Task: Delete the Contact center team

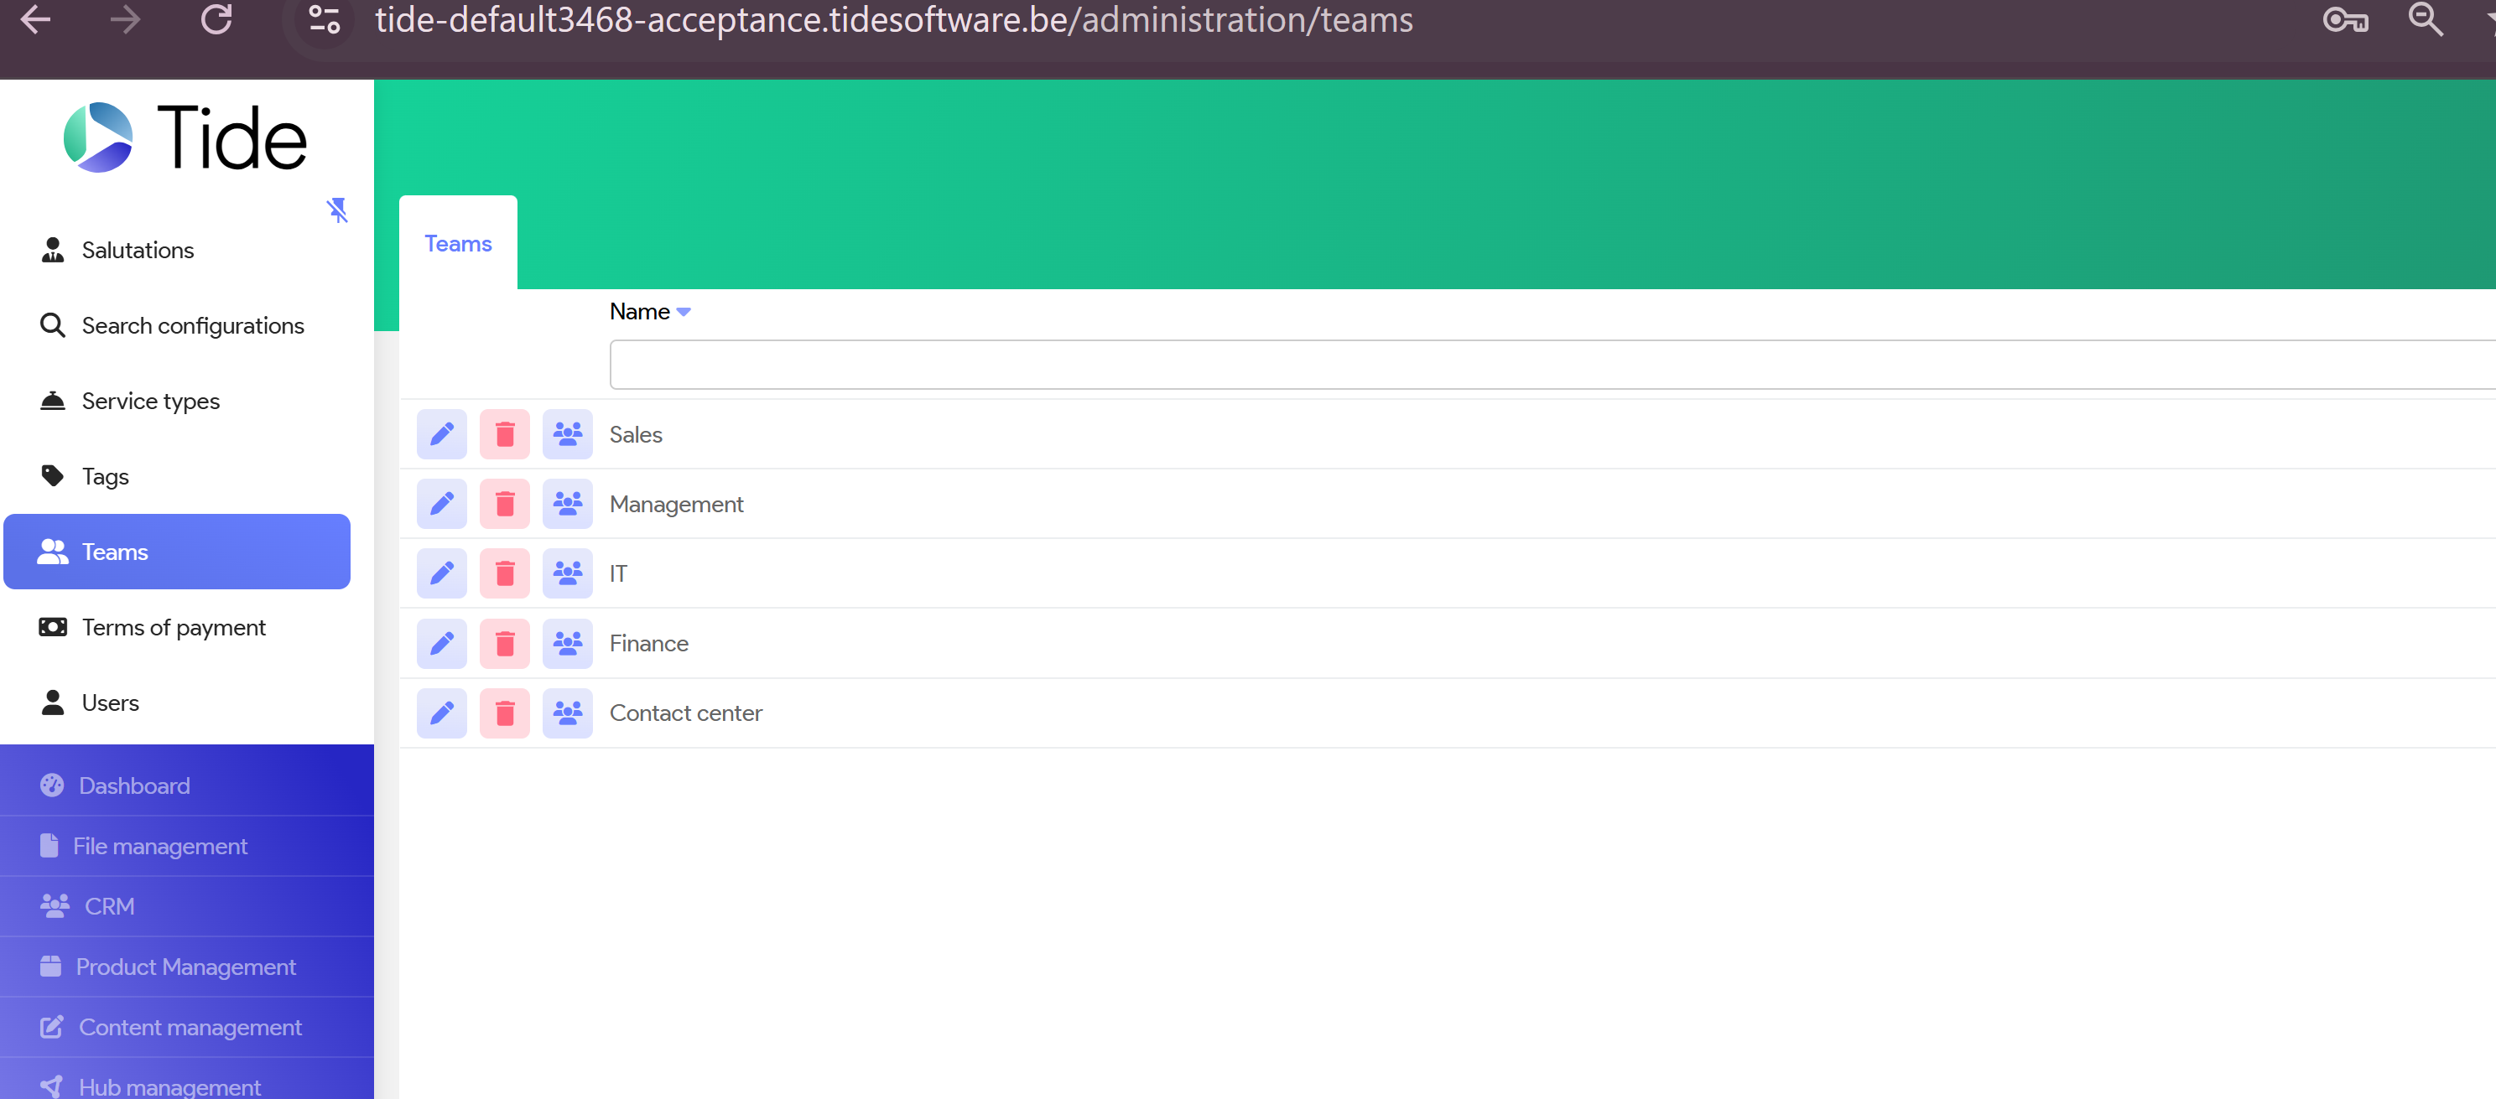Action: pyautogui.click(x=505, y=713)
